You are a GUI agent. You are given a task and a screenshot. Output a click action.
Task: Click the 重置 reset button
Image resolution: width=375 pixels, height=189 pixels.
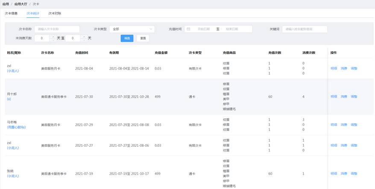click(x=143, y=38)
